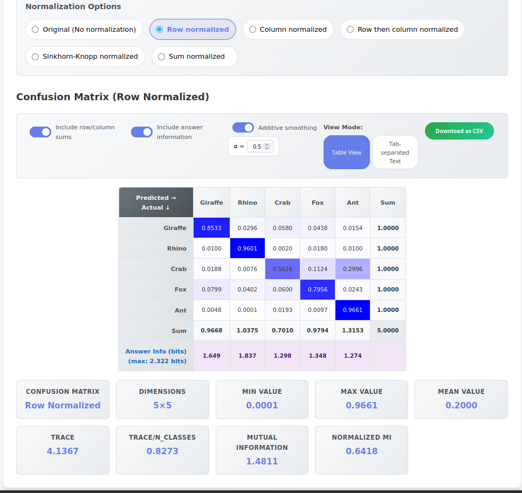
Task: Click the Answer Info (bits) row header
Action: point(155,356)
